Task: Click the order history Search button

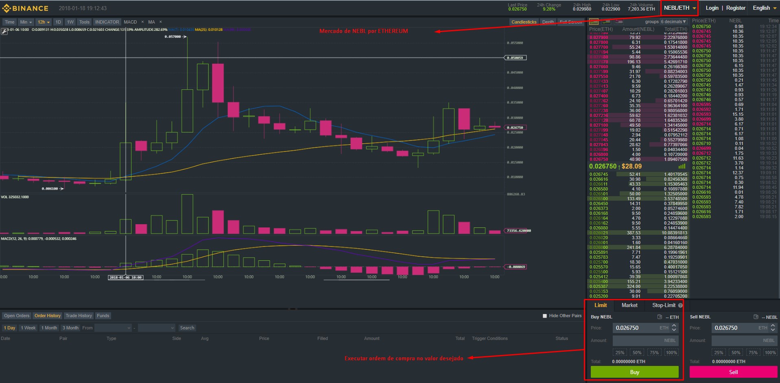Action: (x=187, y=328)
